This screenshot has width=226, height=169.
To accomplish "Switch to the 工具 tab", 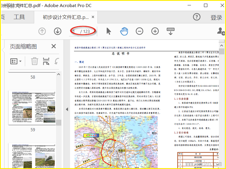I will click(19, 17).
